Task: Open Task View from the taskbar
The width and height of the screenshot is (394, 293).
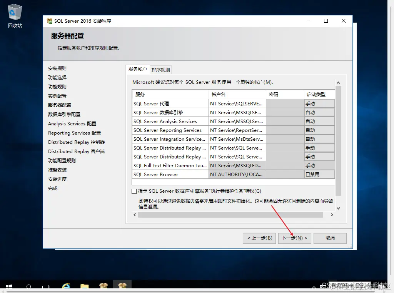Action: [46, 287]
